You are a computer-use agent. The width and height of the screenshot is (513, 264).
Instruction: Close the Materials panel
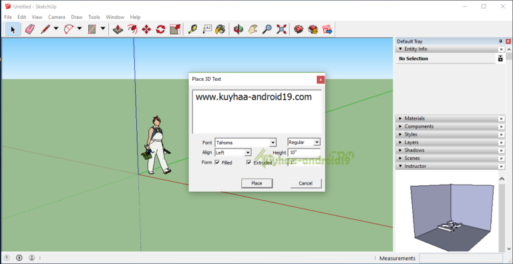tap(502, 119)
